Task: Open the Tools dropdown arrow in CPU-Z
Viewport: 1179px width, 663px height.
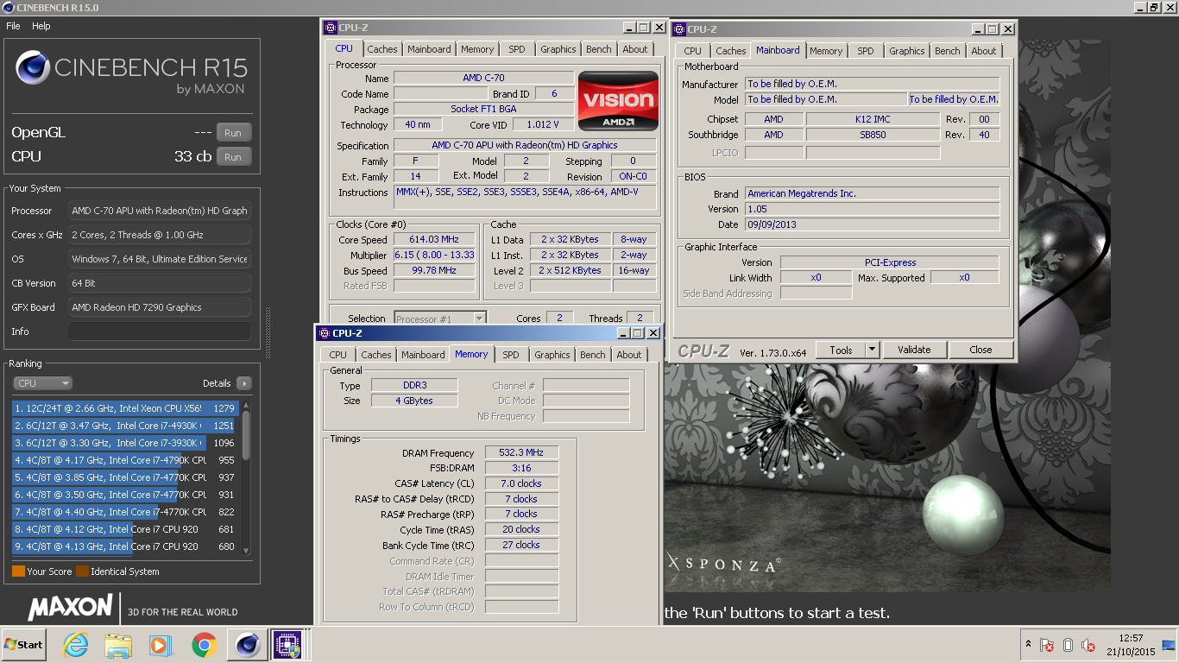Action: (x=872, y=350)
